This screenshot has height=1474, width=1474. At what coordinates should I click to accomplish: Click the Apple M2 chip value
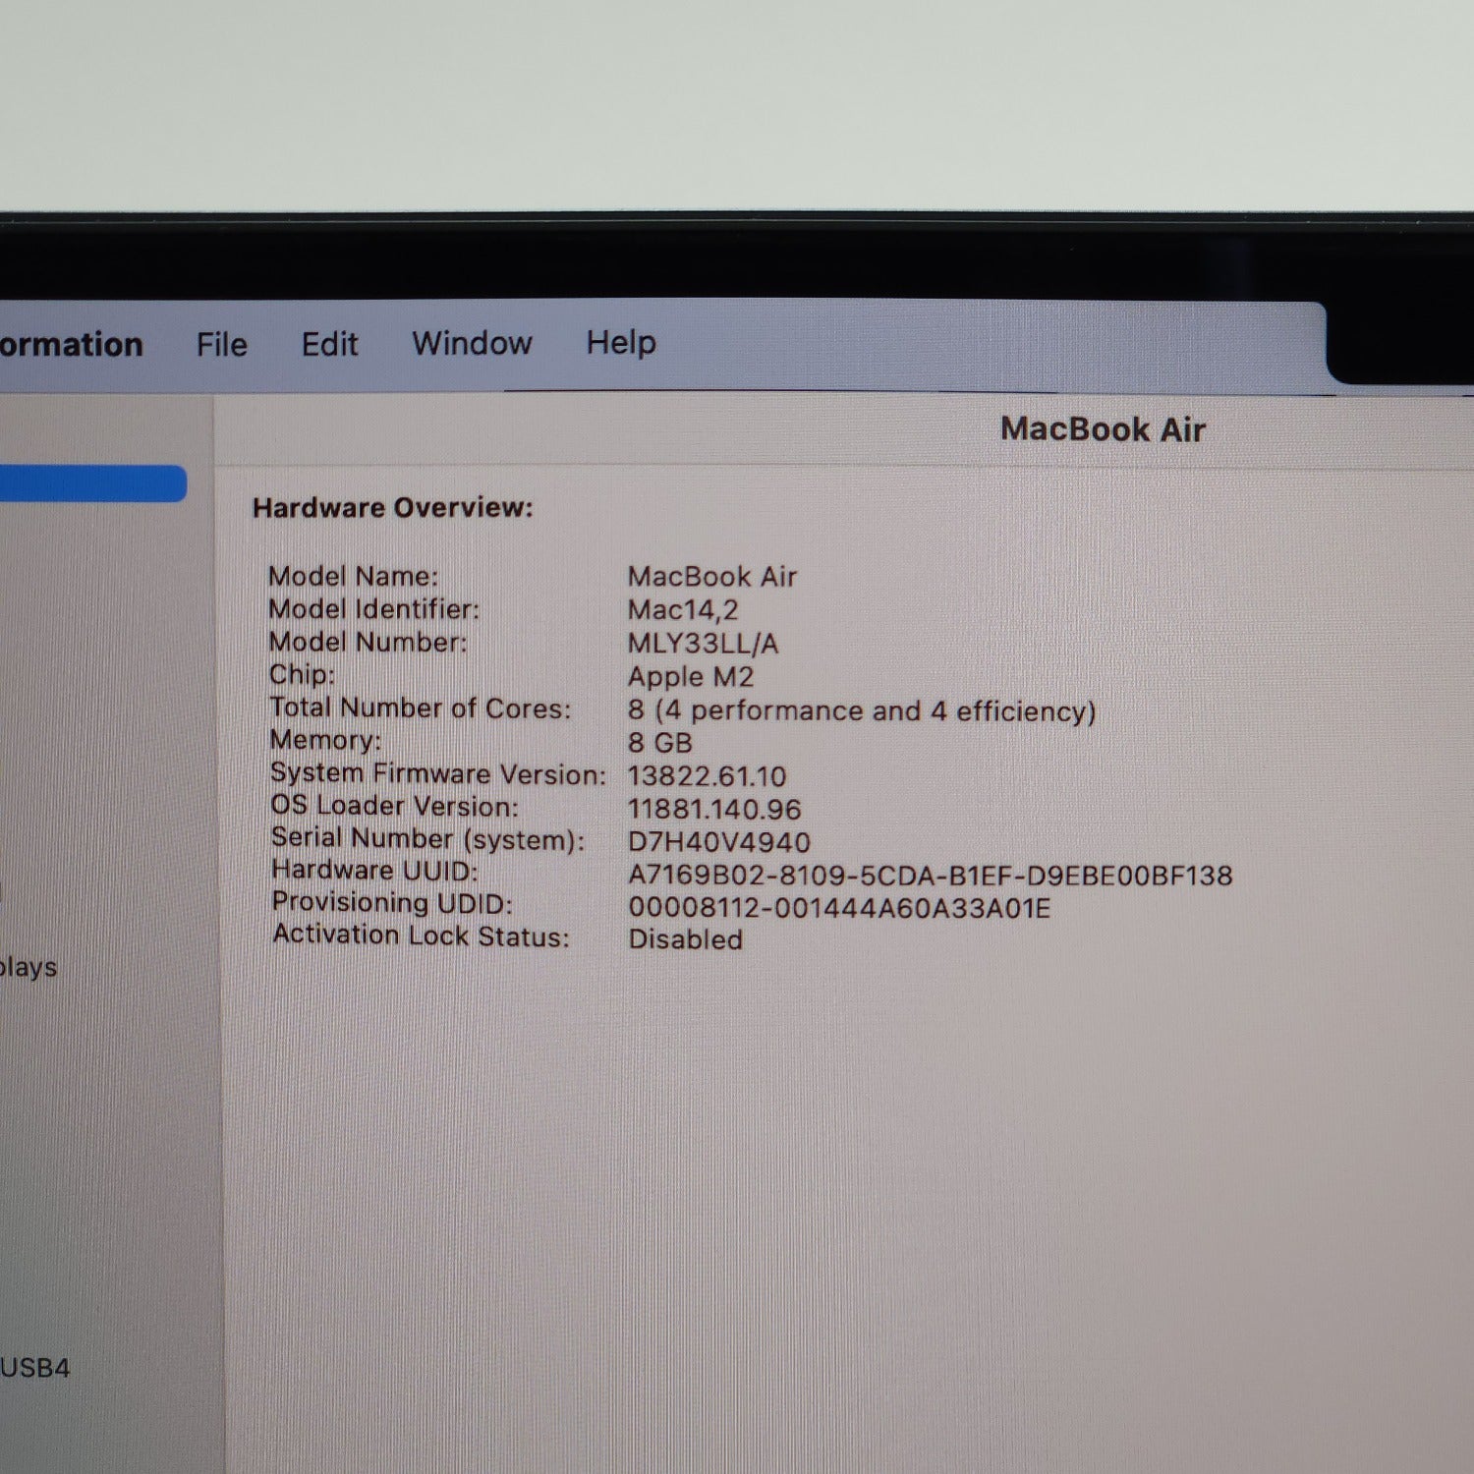tap(690, 676)
